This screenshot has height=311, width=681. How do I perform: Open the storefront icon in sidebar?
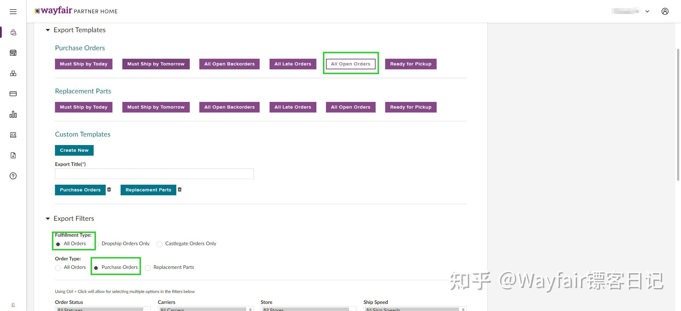coord(13,53)
